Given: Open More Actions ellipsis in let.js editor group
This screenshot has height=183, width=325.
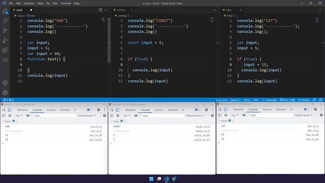Looking at the screenshot, I should click(320, 10).
